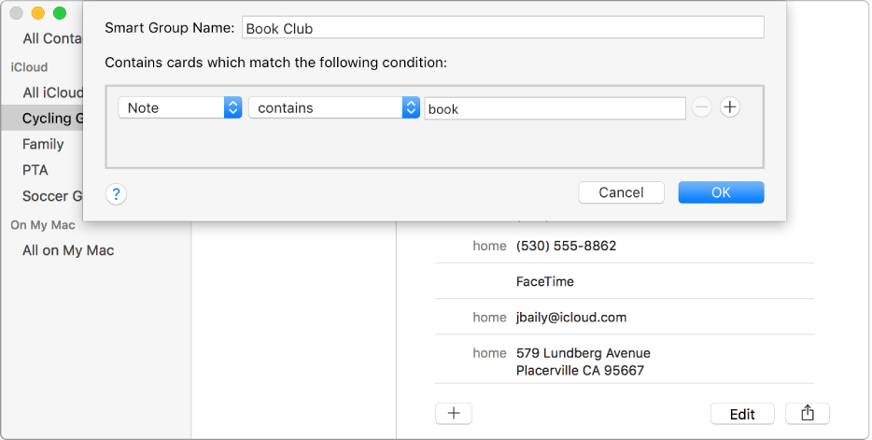Image resolution: width=872 pixels, height=440 pixels.
Task: Click the home phone number (530) 555-8862
Action: pyautogui.click(x=566, y=247)
